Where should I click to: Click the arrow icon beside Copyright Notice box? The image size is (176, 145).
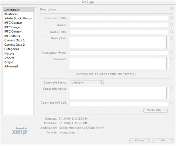172,89
